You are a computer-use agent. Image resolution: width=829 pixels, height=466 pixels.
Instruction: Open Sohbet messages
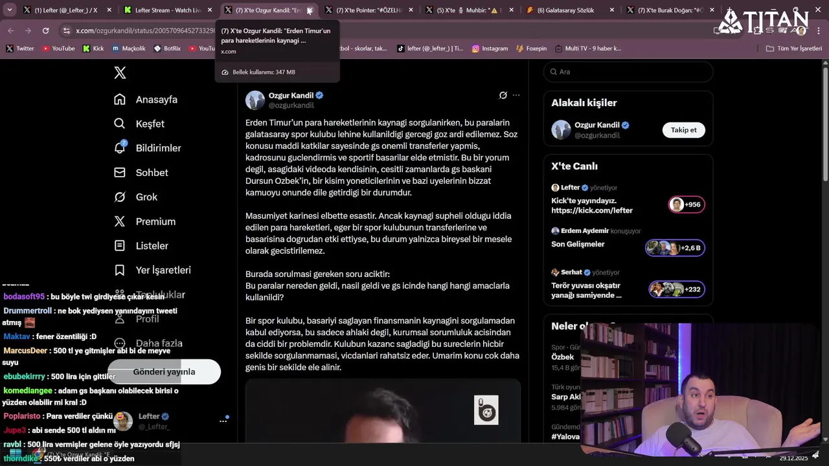tap(141, 173)
